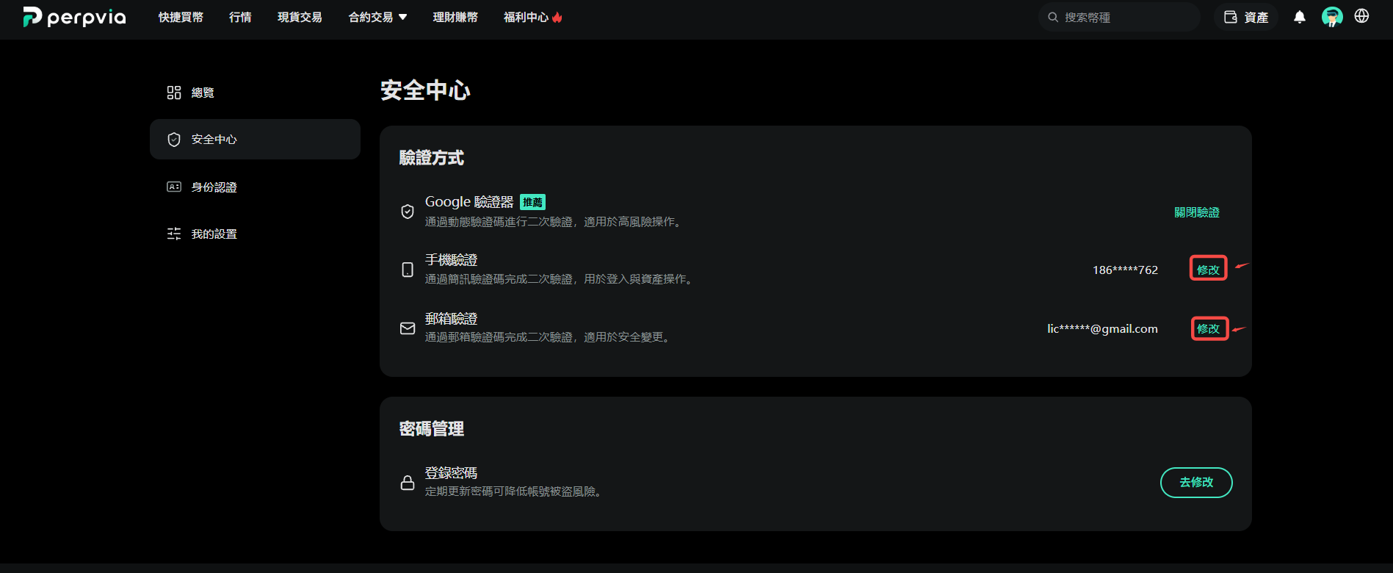Open 福利中心 with flame icon
This screenshot has width=1393, height=573.
coord(533,17)
